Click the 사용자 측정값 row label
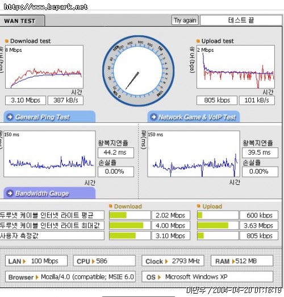The width and height of the screenshot is (284, 297). [52, 236]
